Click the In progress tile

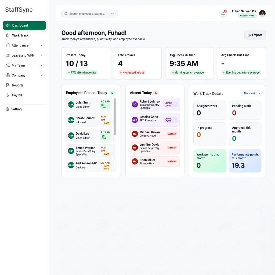tap(210, 134)
